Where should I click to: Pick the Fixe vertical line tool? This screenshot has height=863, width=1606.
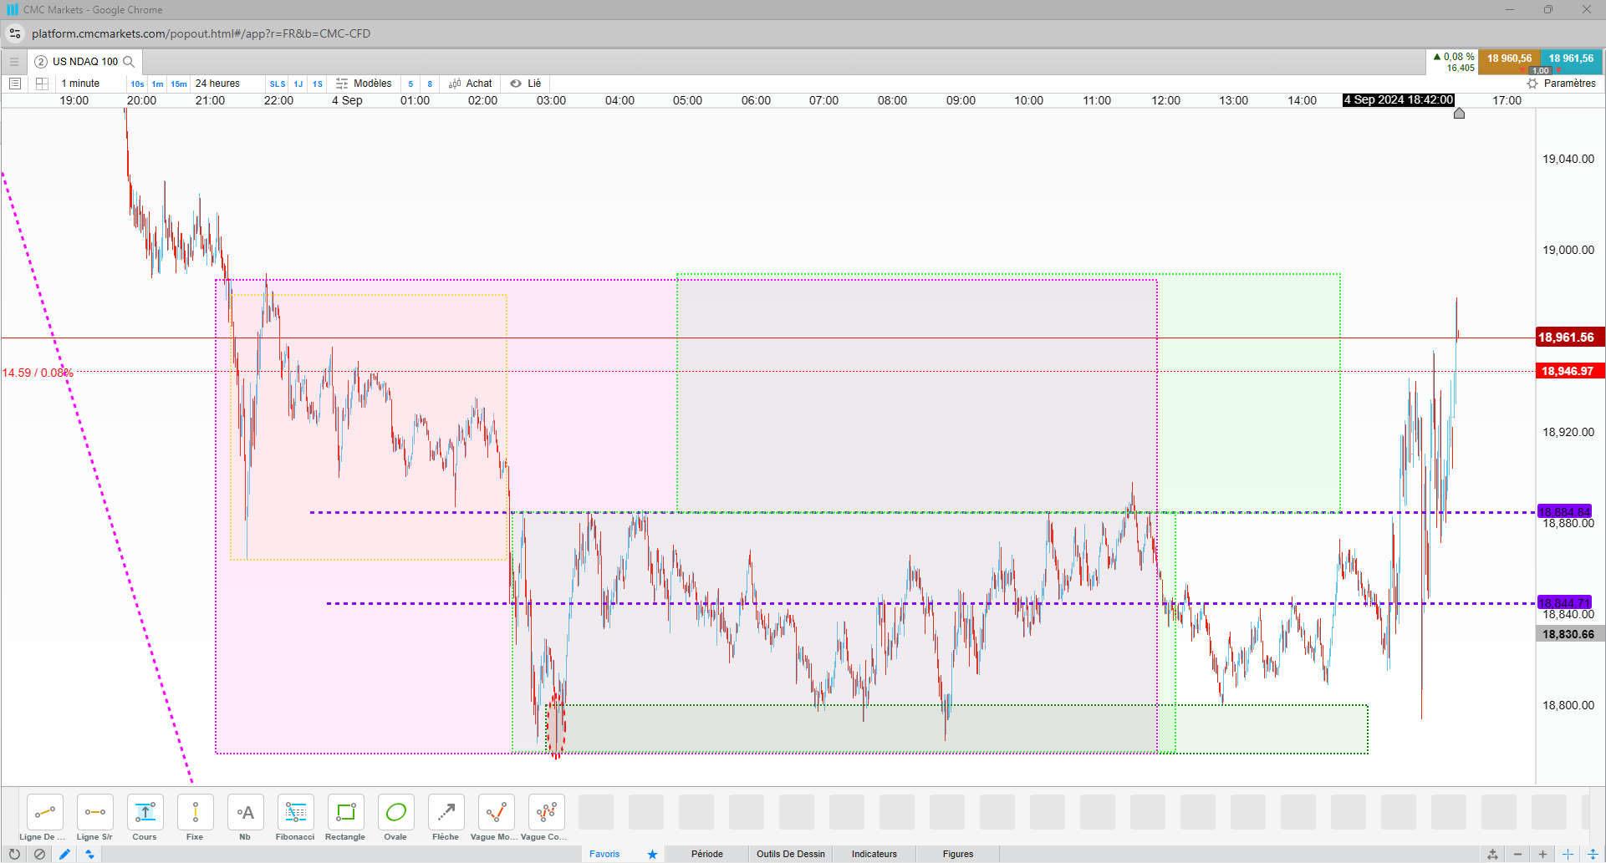coord(195,812)
